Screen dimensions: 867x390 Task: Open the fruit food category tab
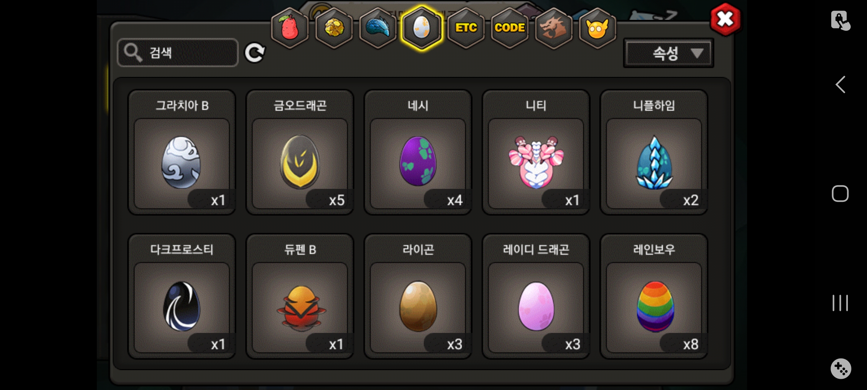pos(290,27)
